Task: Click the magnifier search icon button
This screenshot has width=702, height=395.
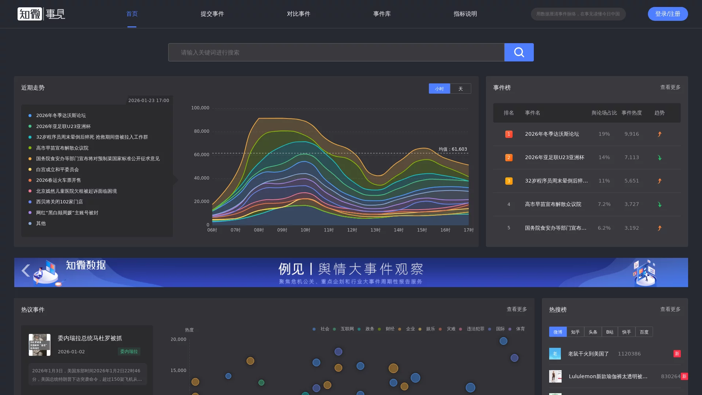Action: point(518,52)
